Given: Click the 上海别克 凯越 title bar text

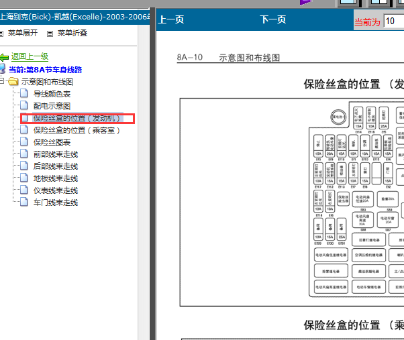Looking at the screenshot, I should click(x=74, y=17).
